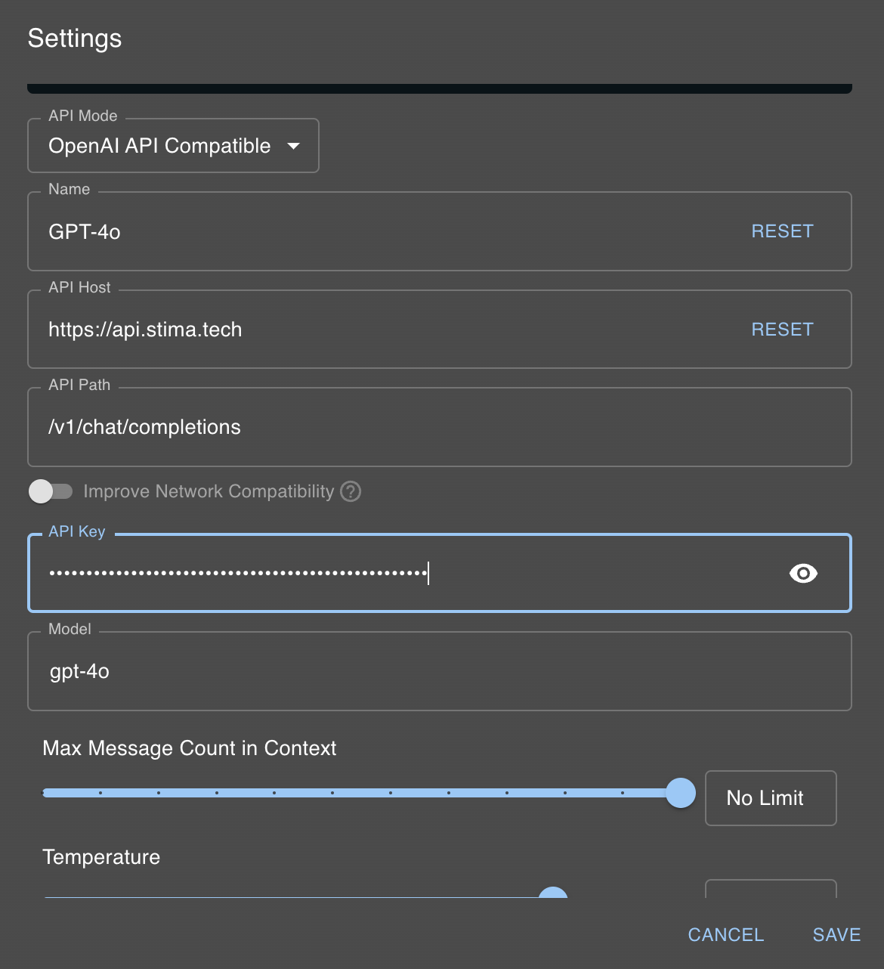Reset the API Host field
Viewport: 884px width, 969px height.
(x=782, y=330)
